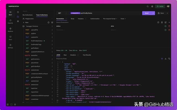Screen dimensions: 177x110
Task: Open the DELETE deleteOrder request
Action: point(35,70)
